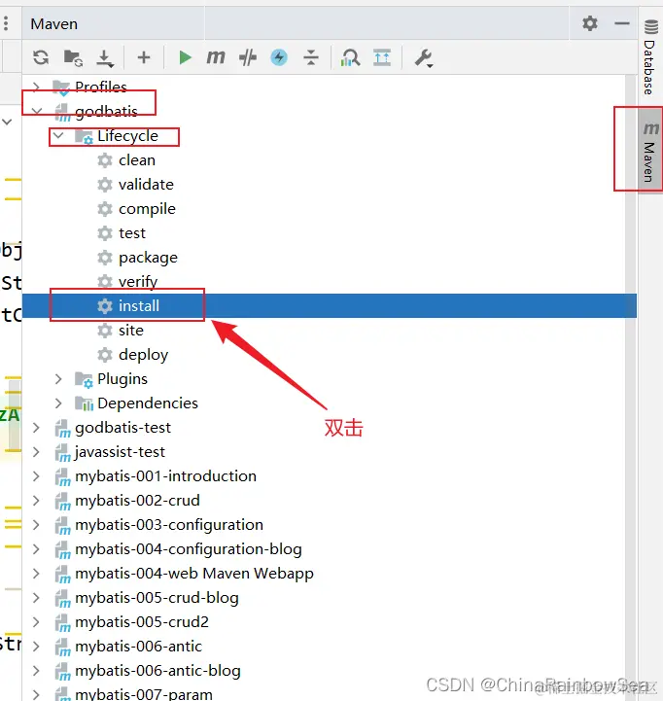Image resolution: width=663 pixels, height=701 pixels.
Task: Expand the javassist-test module
Action: pos(37,452)
